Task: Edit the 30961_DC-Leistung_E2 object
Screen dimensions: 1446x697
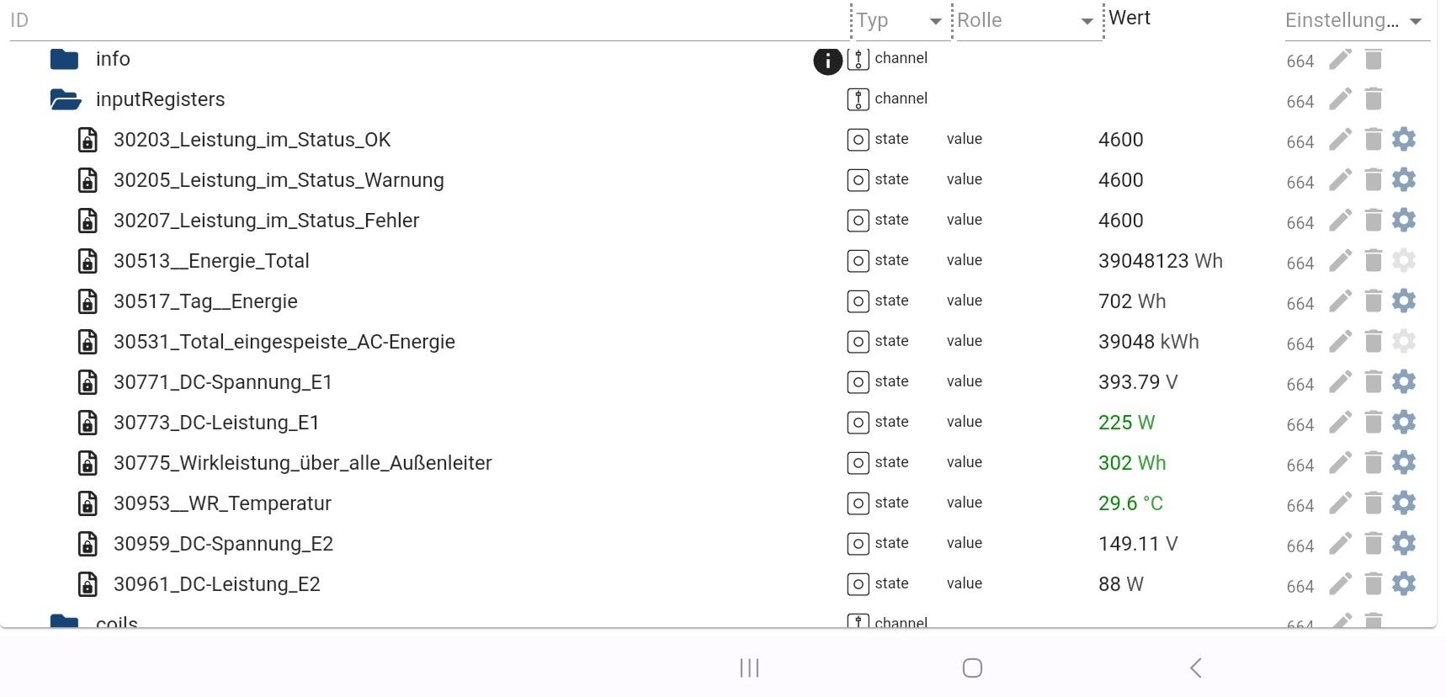Action: 1340,583
